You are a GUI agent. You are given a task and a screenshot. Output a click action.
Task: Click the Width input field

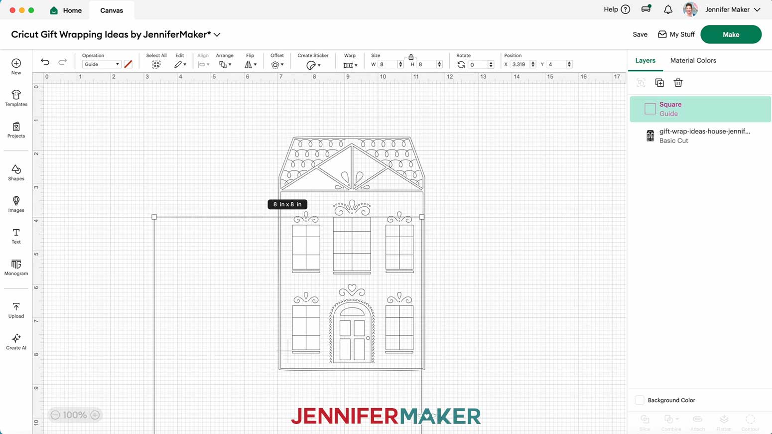point(387,64)
